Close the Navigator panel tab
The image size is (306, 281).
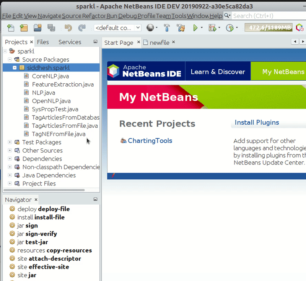(x=36, y=200)
